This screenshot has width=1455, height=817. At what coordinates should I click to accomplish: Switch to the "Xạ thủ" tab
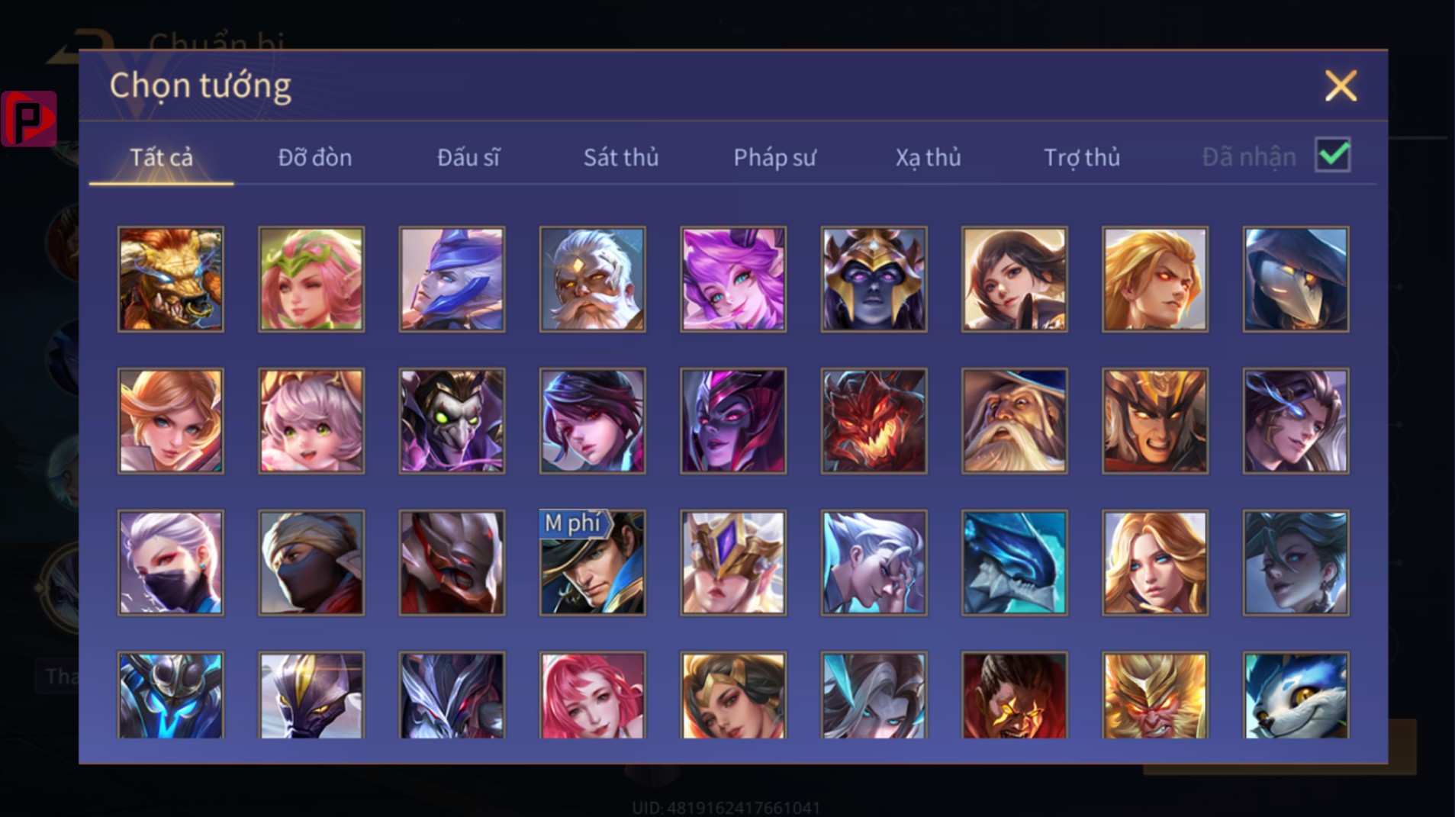tap(928, 157)
